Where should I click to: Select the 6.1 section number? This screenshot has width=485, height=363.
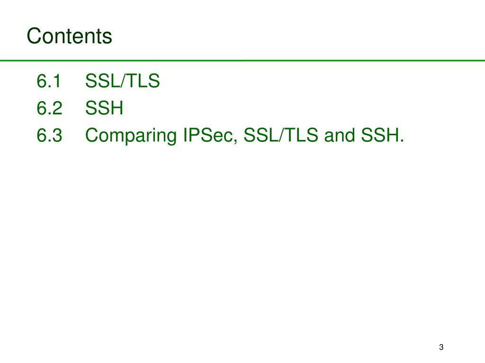[x=49, y=81]
